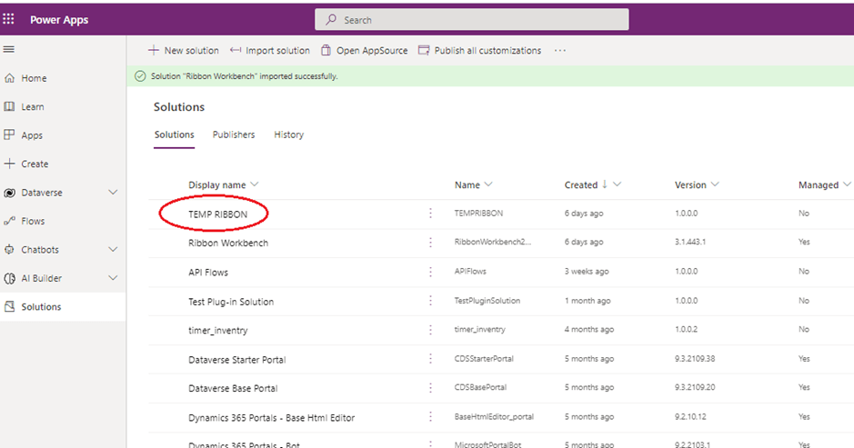This screenshot has height=448, width=854.
Task: Expand the AI Builder section chevron
Action: tap(113, 278)
